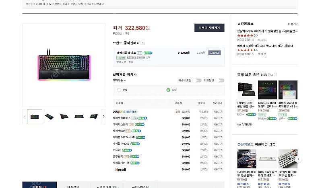
Task: Click the Hmall seller logo
Action: (120, 170)
